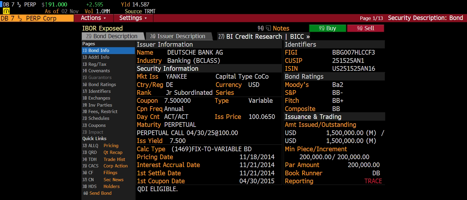
Task: Open the TDH Trade Hist quick link
Action: tap(104, 159)
